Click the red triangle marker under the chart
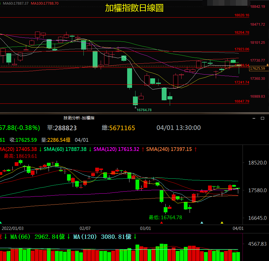This screenshot has height=261, width=269. 161,223
